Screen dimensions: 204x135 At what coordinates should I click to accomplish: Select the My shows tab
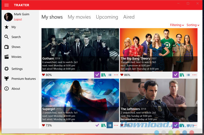pyautogui.click(x=52, y=17)
